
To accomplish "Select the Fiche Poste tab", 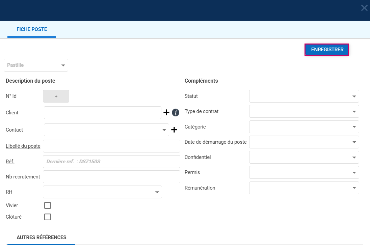I will click(32, 29).
